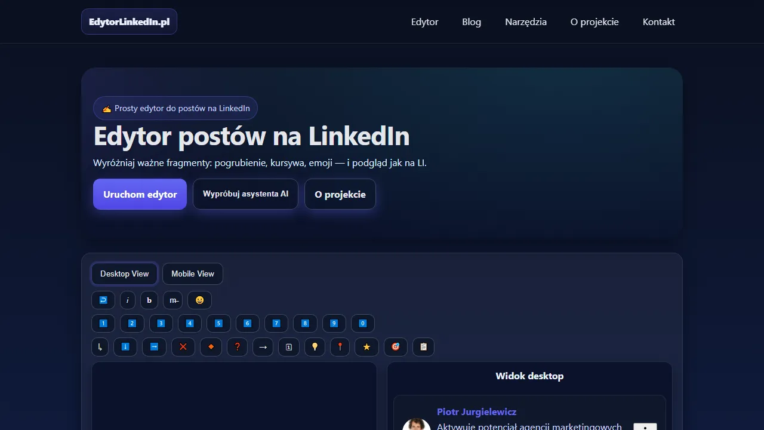Toggle bold formatting in the editor toolbar

point(149,300)
